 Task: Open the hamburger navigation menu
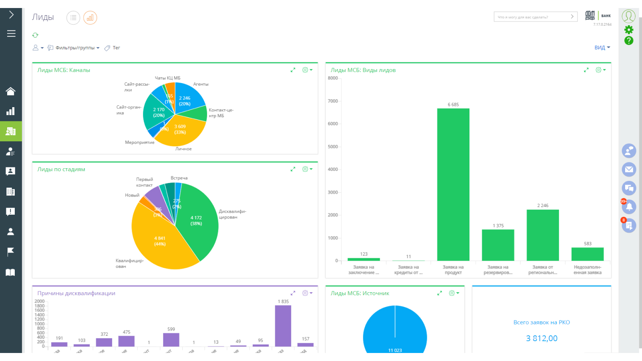point(11,33)
